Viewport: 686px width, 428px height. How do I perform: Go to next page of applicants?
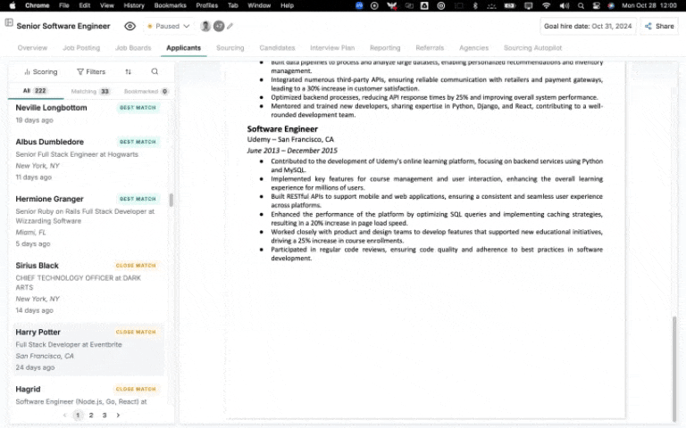tap(118, 416)
